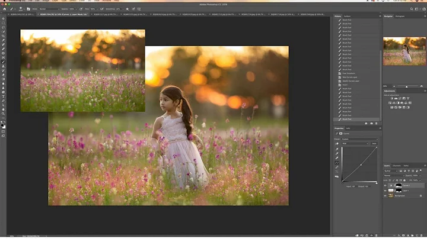427x239 pixels.
Task: Select the Crop tool
Action: point(4,36)
